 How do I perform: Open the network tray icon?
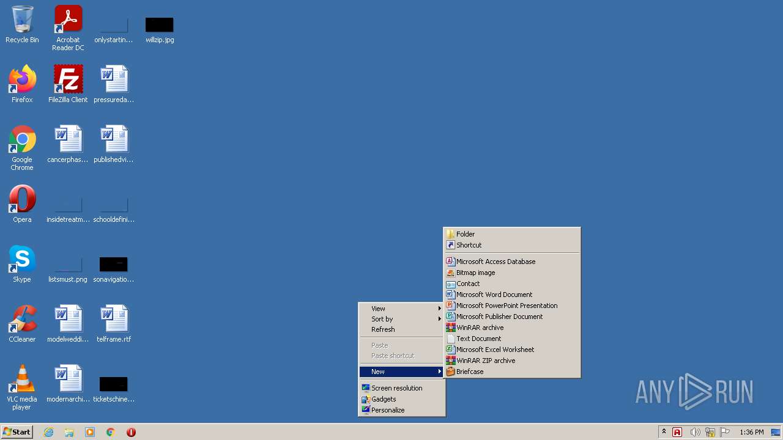pos(710,432)
